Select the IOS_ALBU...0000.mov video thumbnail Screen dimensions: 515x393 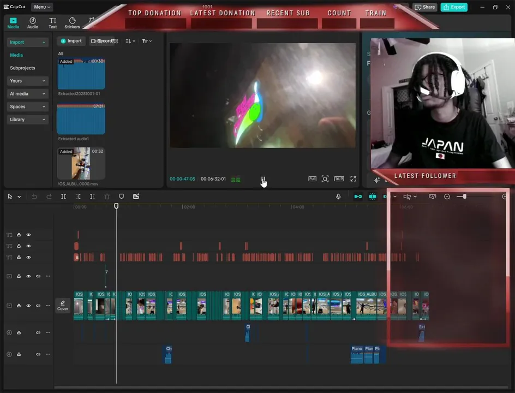point(81,164)
